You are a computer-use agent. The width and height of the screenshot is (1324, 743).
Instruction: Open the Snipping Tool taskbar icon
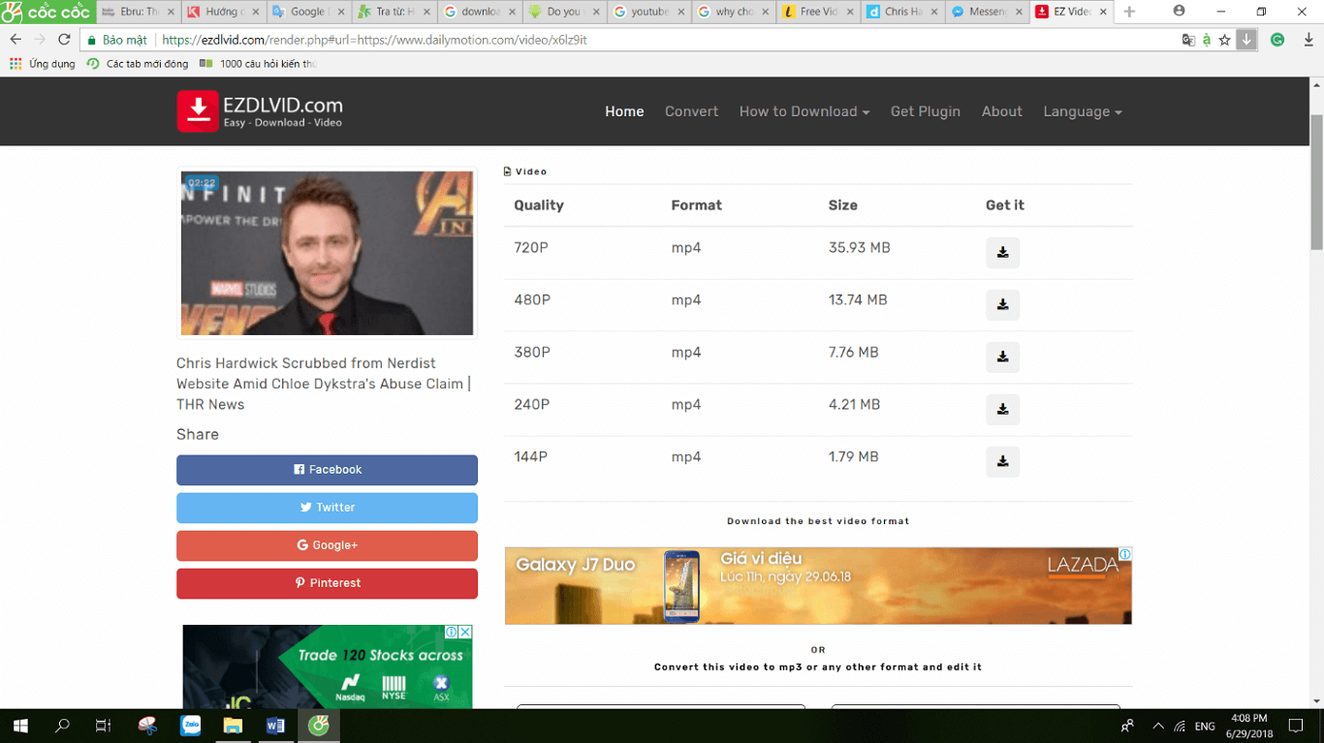click(147, 726)
